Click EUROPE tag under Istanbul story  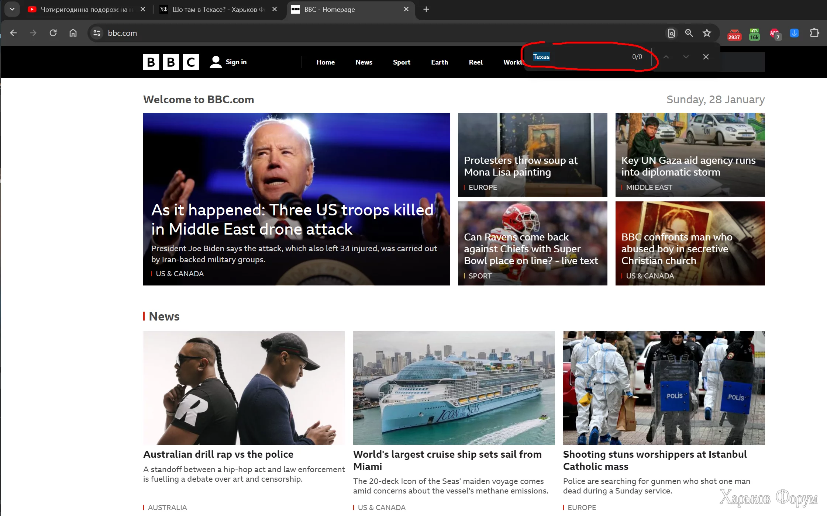pyautogui.click(x=582, y=508)
